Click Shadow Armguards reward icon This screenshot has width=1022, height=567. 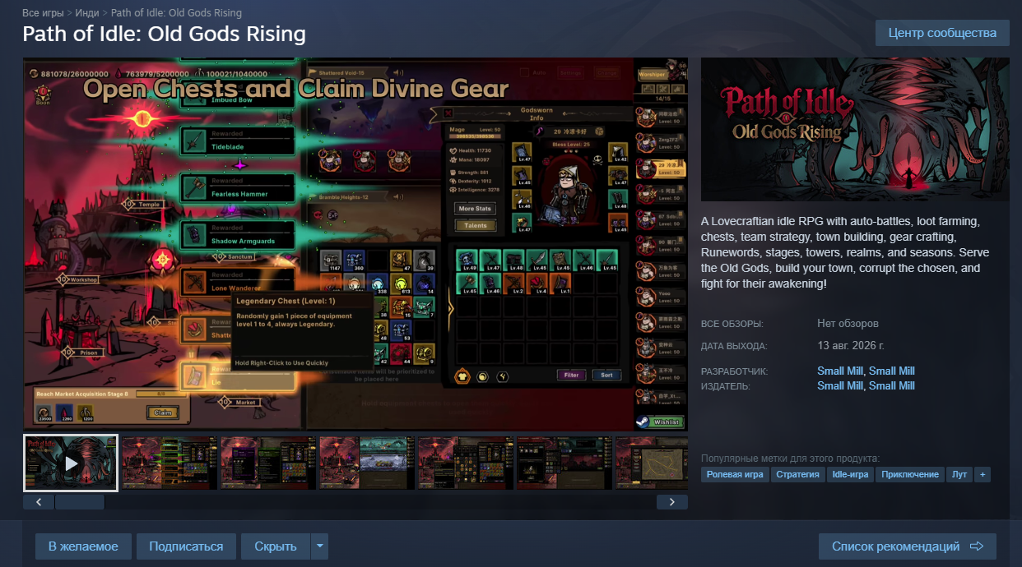tap(194, 236)
